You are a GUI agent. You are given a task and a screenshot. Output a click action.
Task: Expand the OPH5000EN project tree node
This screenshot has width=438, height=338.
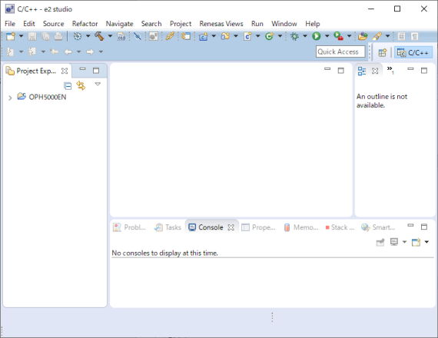10,98
